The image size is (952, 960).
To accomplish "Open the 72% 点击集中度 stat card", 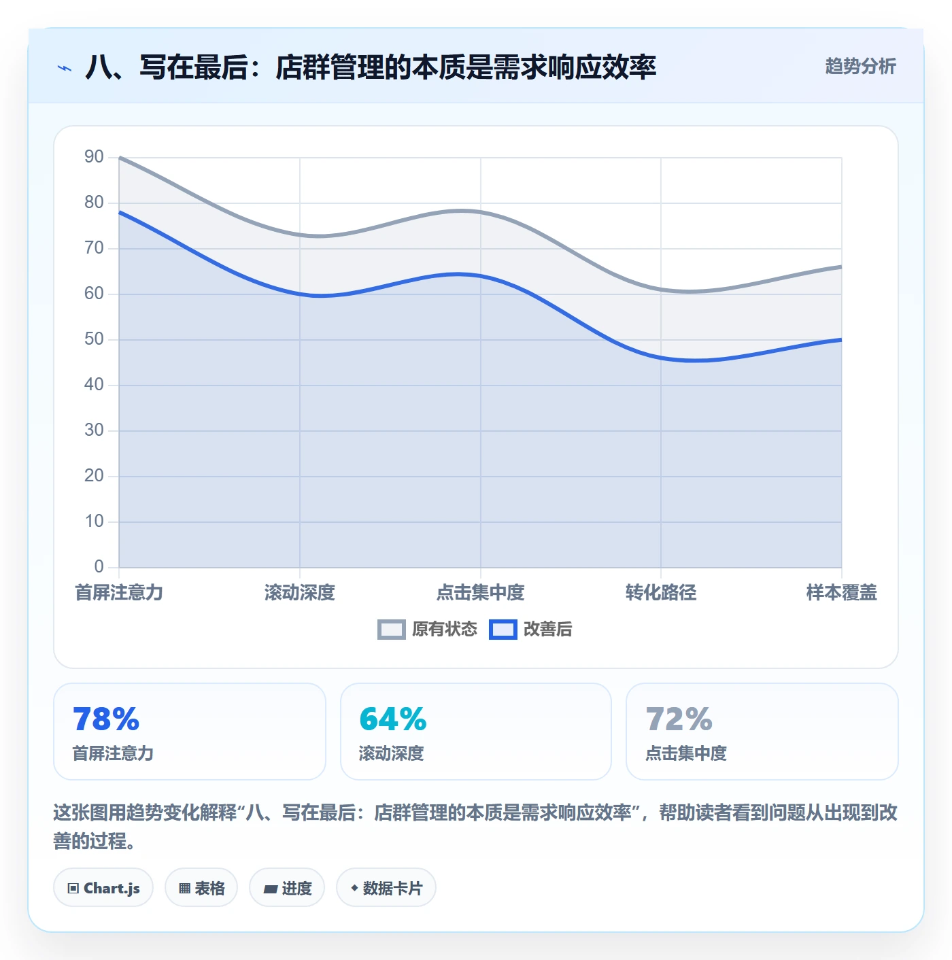I will [762, 732].
